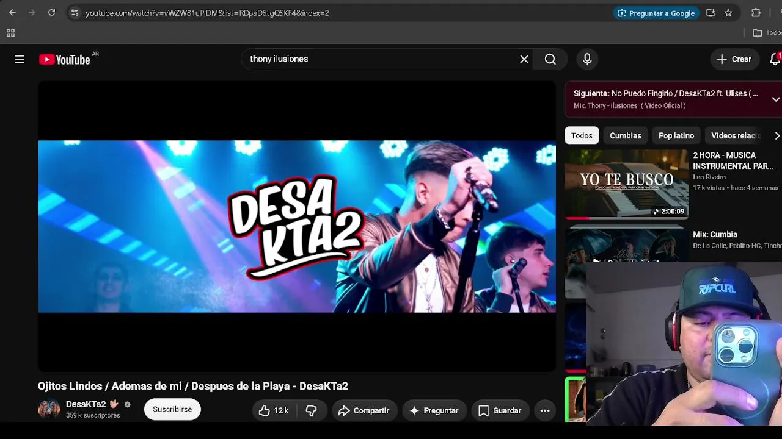This screenshot has width=782, height=439.
Task: Open the apps grid in bookmarks bar
Action: tap(10, 33)
